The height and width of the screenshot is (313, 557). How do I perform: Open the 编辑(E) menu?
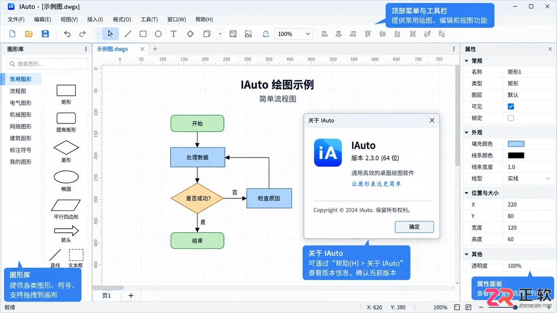(43, 19)
